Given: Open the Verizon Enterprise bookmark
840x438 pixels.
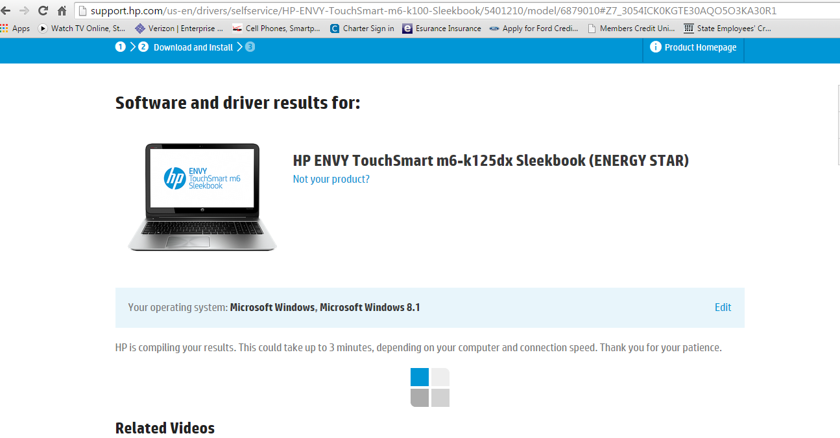Looking at the screenshot, I should click(x=178, y=28).
